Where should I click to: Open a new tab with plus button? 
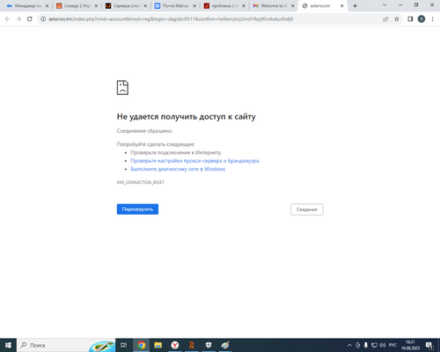click(355, 6)
